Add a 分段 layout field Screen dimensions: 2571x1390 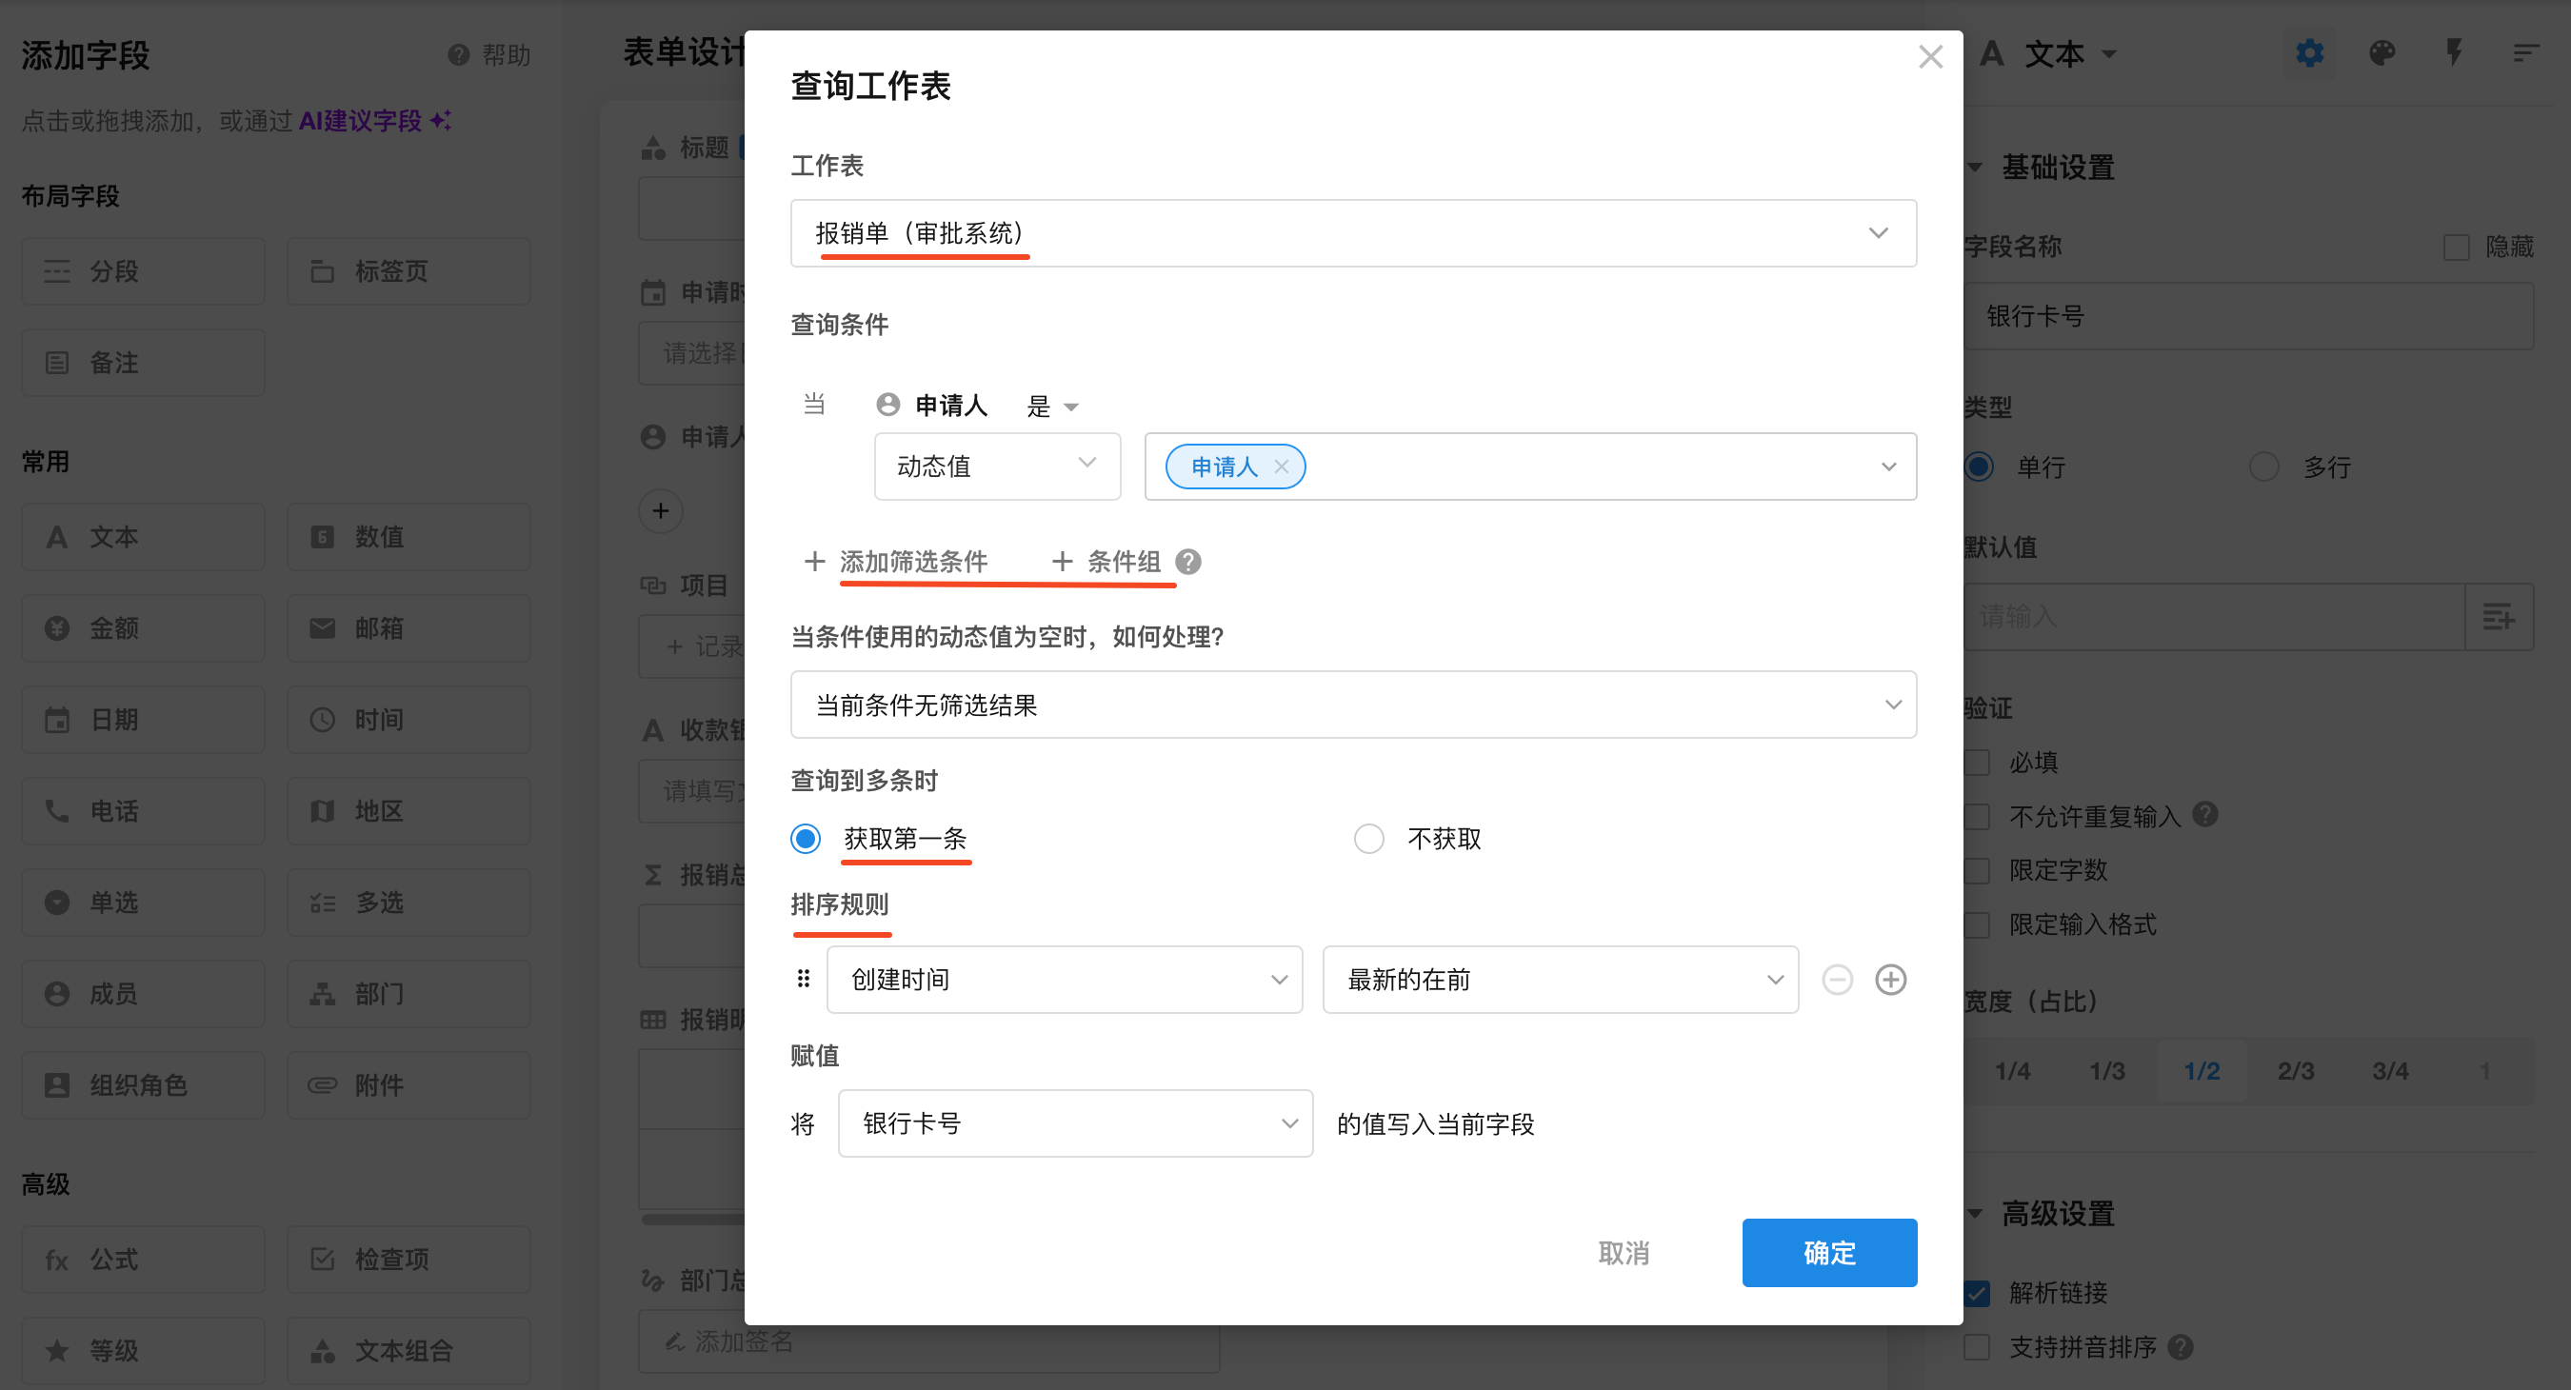point(143,271)
